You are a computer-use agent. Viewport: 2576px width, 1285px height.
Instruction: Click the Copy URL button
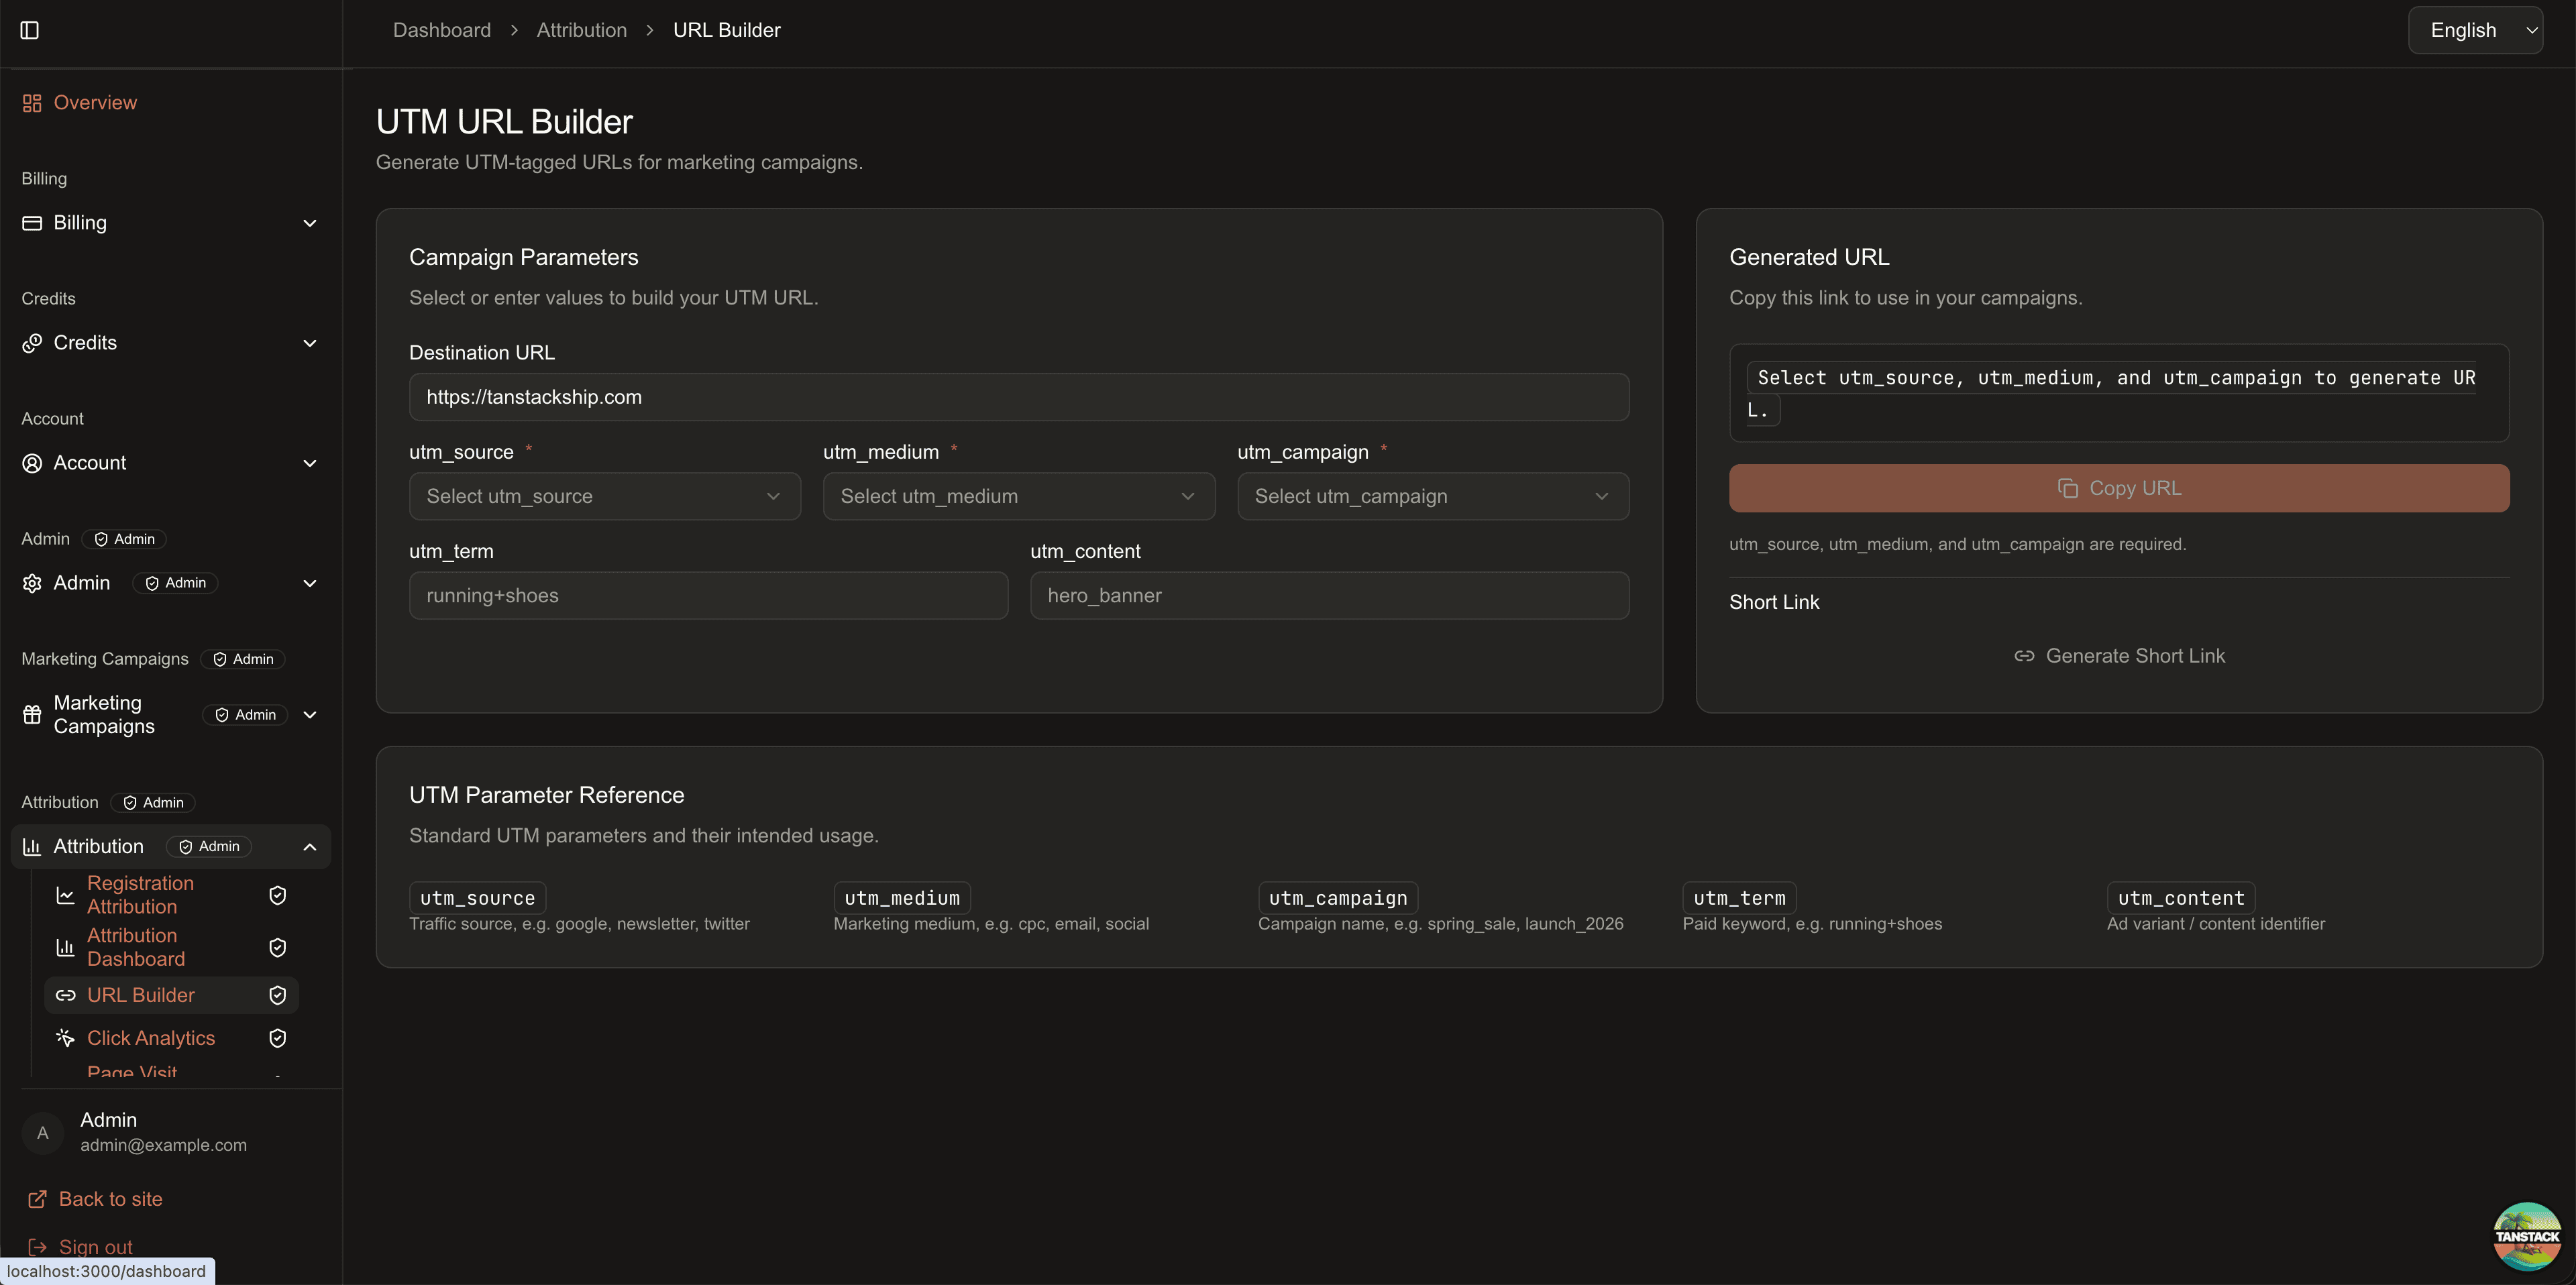[2119, 488]
